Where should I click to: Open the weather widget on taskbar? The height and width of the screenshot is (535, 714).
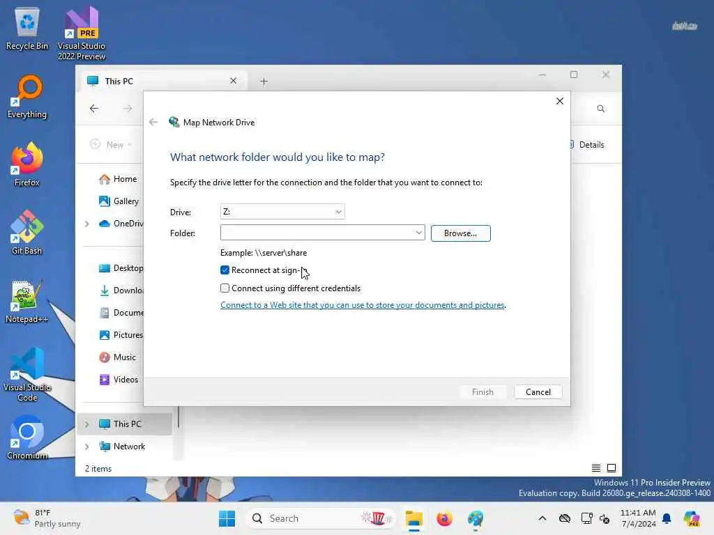click(x=47, y=518)
